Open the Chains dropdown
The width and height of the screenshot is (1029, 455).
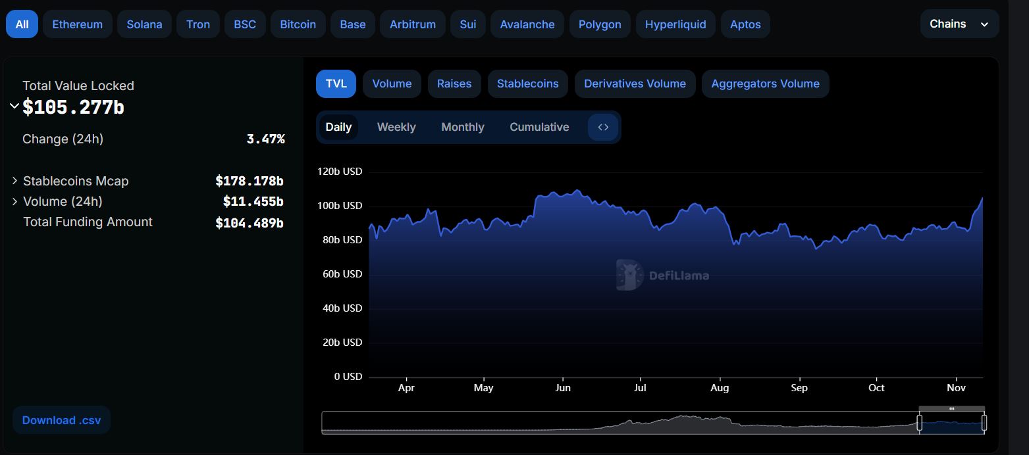(x=959, y=24)
